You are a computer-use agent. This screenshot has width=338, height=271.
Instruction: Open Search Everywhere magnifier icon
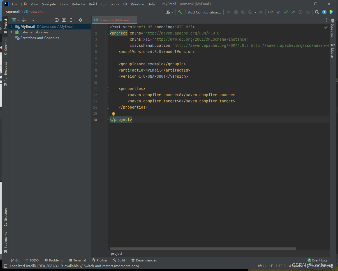pos(317,12)
